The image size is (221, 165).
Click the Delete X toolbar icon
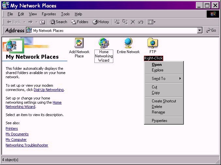pyautogui.click(x=133, y=22)
